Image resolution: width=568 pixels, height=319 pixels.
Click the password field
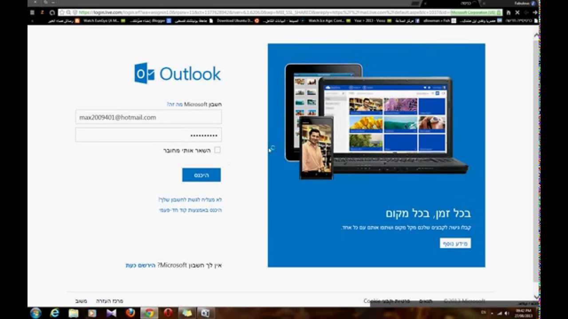[x=149, y=135]
